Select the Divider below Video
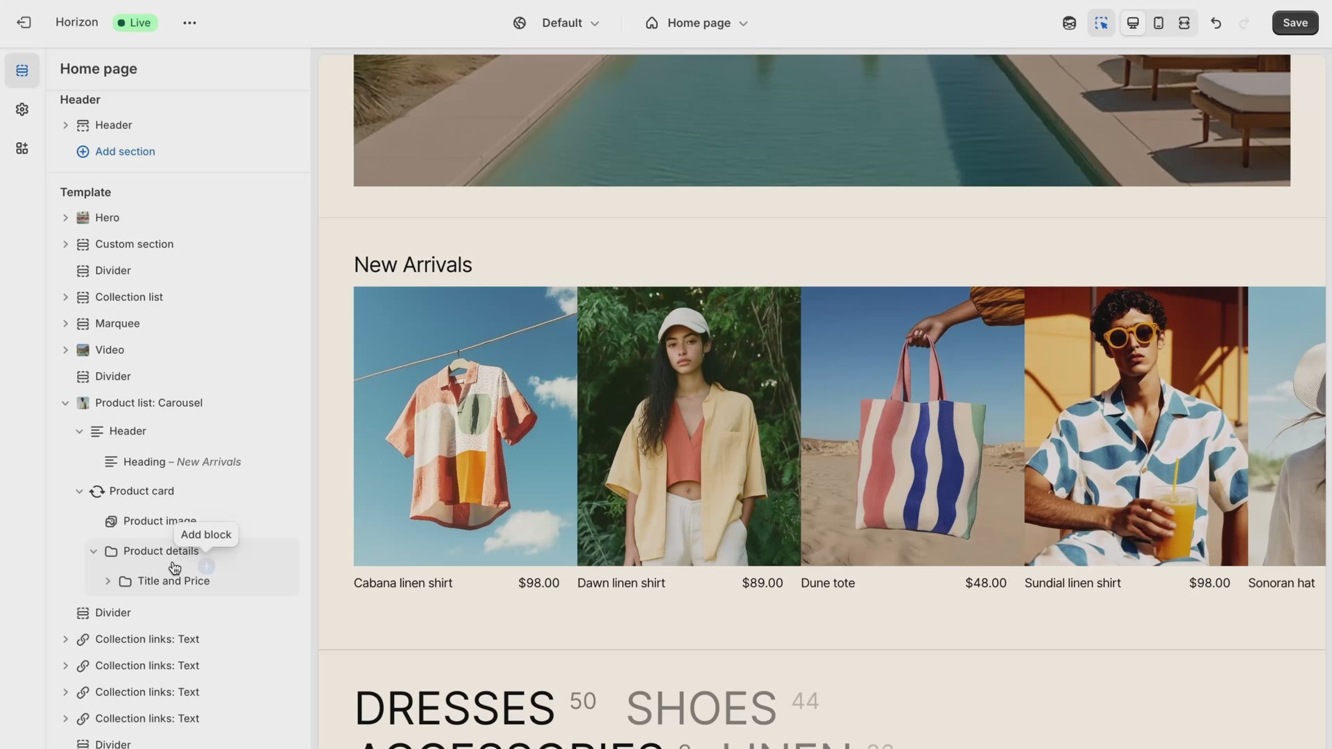Viewport: 1332px width, 749px height. coord(179,377)
